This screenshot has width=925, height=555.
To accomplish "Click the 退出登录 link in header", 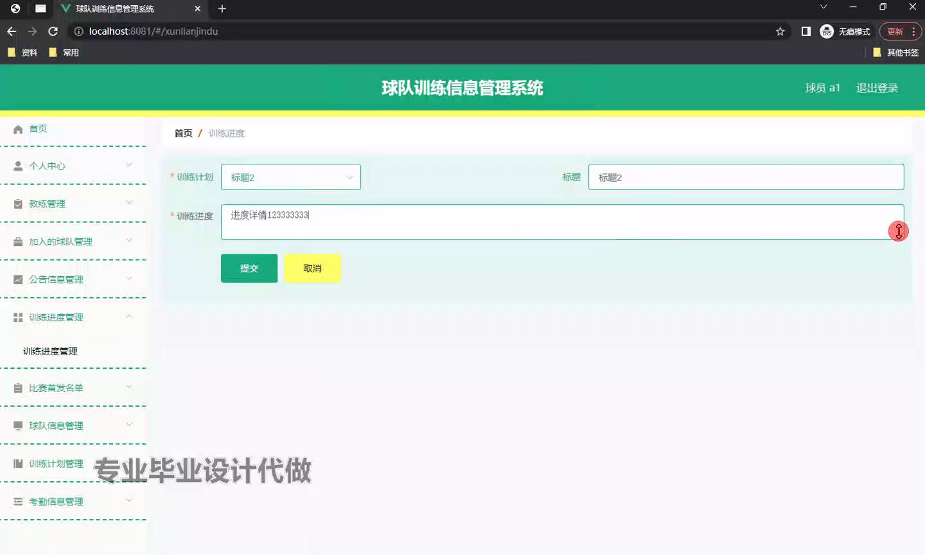I will pos(876,88).
